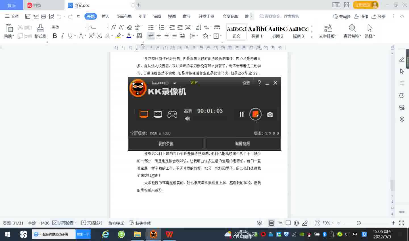This screenshot has width=409, height=241.
Task: Decrease font size with the A- icon
Action: [x=121, y=27]
